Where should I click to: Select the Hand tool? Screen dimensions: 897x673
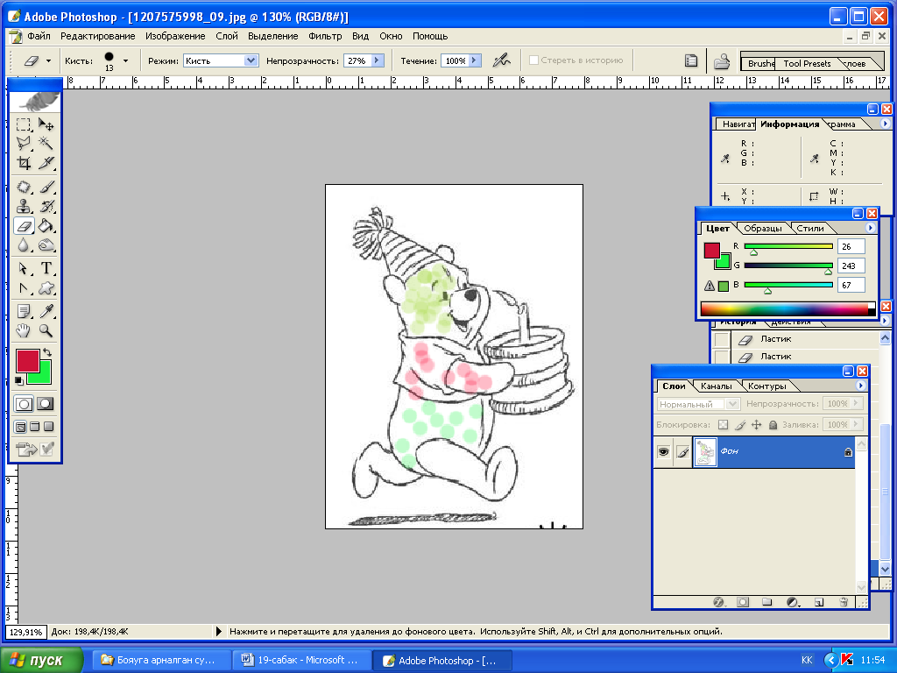tap(24, 330)
